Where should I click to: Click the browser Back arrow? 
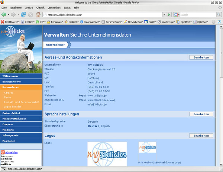tap(4, 15)
